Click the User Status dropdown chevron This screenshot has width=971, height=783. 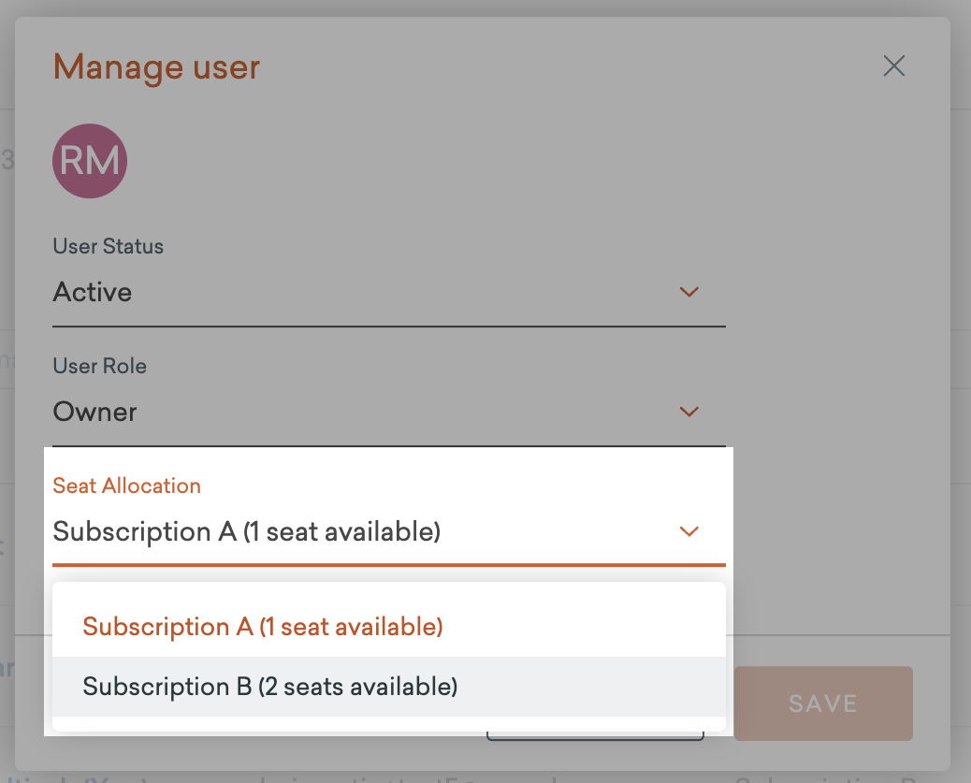click(x=689, y=292)
